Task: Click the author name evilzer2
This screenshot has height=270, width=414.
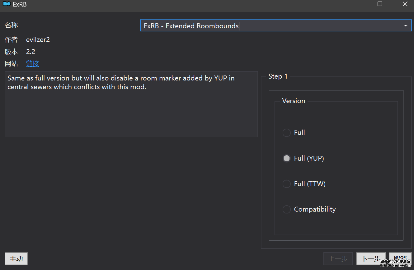Action: [x=38, y=40]
